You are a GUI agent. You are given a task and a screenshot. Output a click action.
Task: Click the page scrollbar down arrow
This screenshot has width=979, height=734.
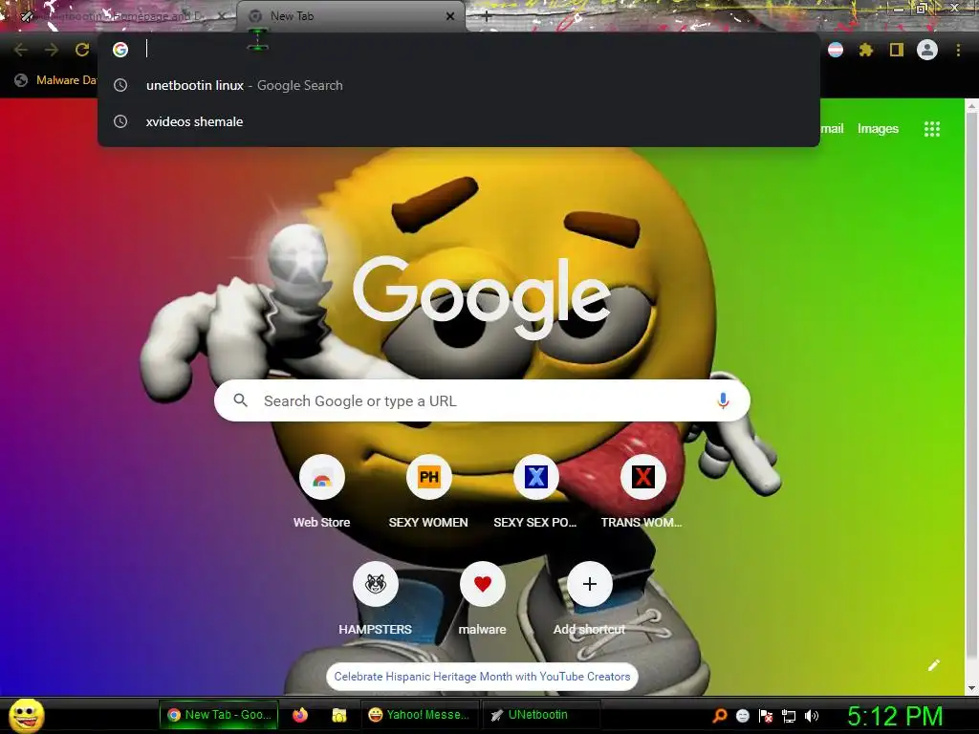click(x=971, y=688)
